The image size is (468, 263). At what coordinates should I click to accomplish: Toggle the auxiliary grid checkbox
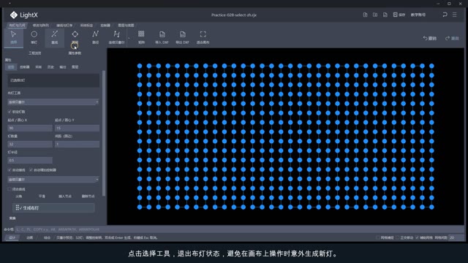[x=418, y=237]
